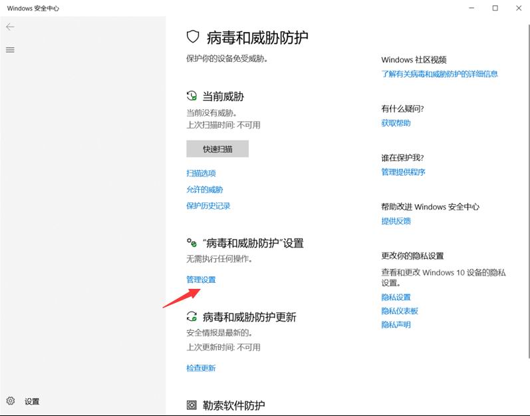Image resolution: width=530 pixels, height=416 pixels.
Task: Open 管理提供程序 link
Action: click(403, 172)
